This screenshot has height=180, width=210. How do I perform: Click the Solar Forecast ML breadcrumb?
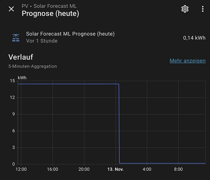point(55,6)
